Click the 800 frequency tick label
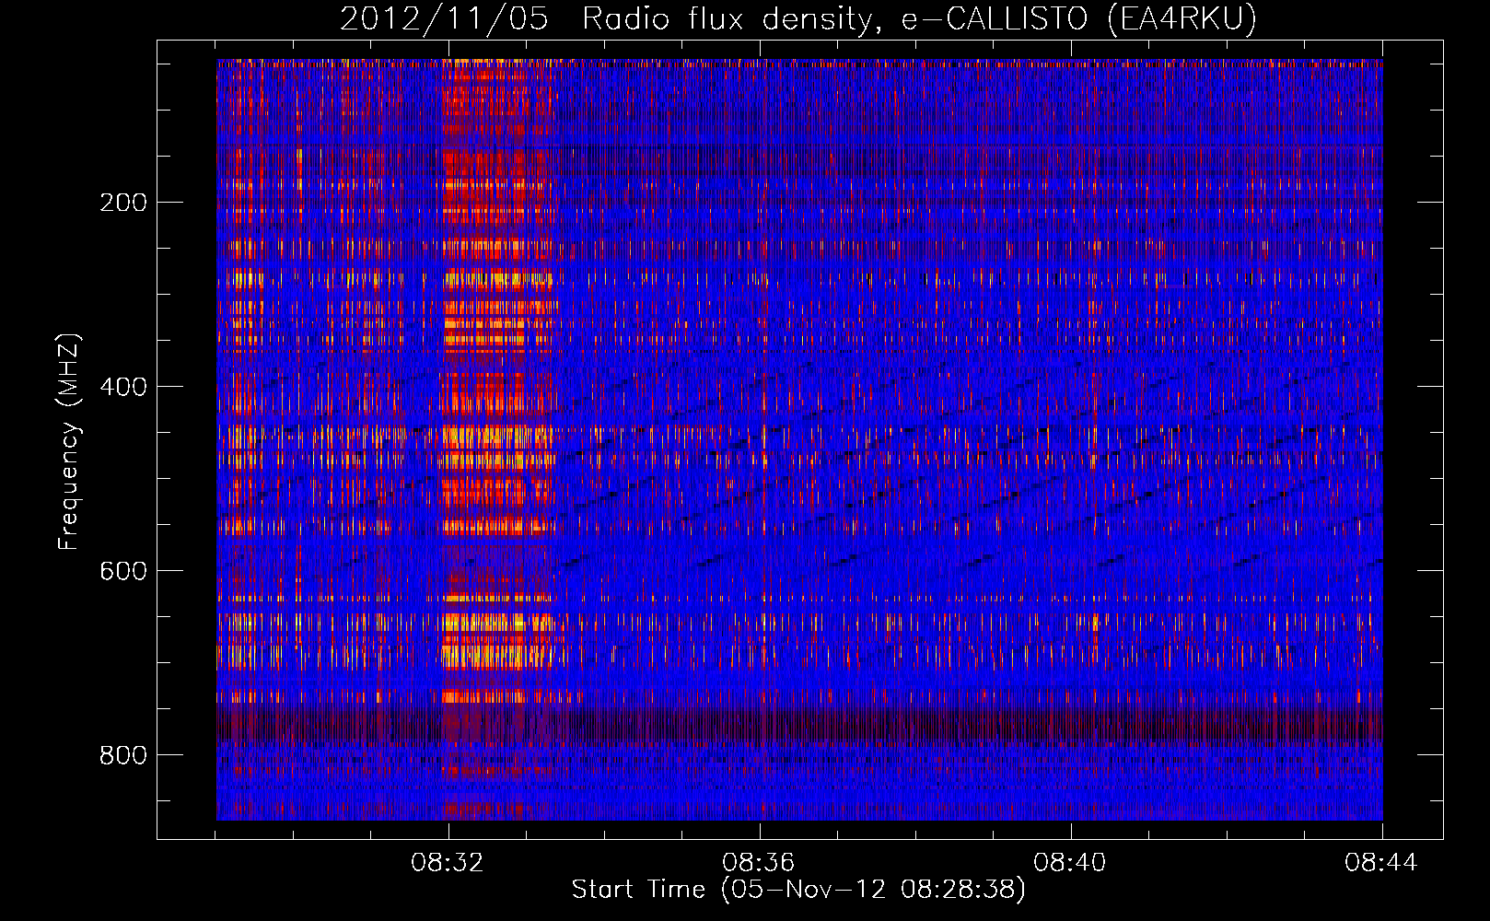The height and width of the screenshot is (921, 1490). pyautogui.click(x=123, y=755)
